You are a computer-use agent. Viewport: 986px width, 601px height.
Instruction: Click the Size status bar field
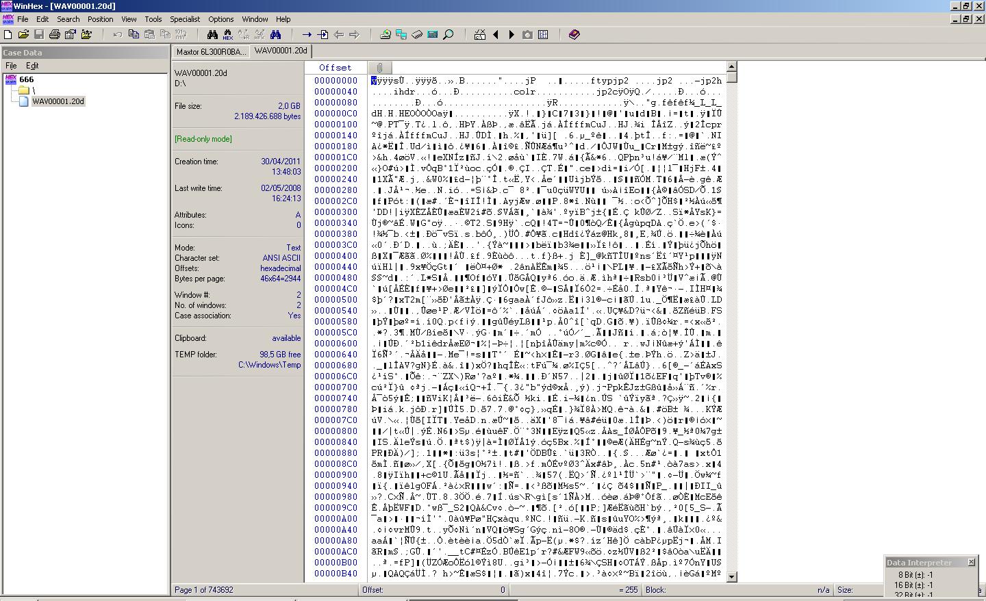tap(859, 590)
